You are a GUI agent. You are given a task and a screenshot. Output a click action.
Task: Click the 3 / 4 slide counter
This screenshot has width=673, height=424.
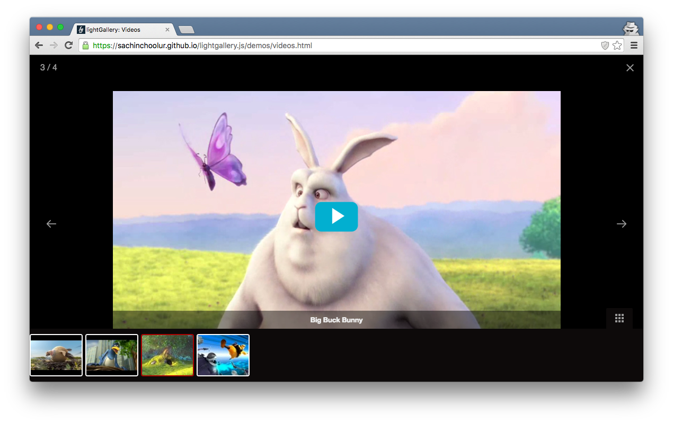(x=49, y=67)
